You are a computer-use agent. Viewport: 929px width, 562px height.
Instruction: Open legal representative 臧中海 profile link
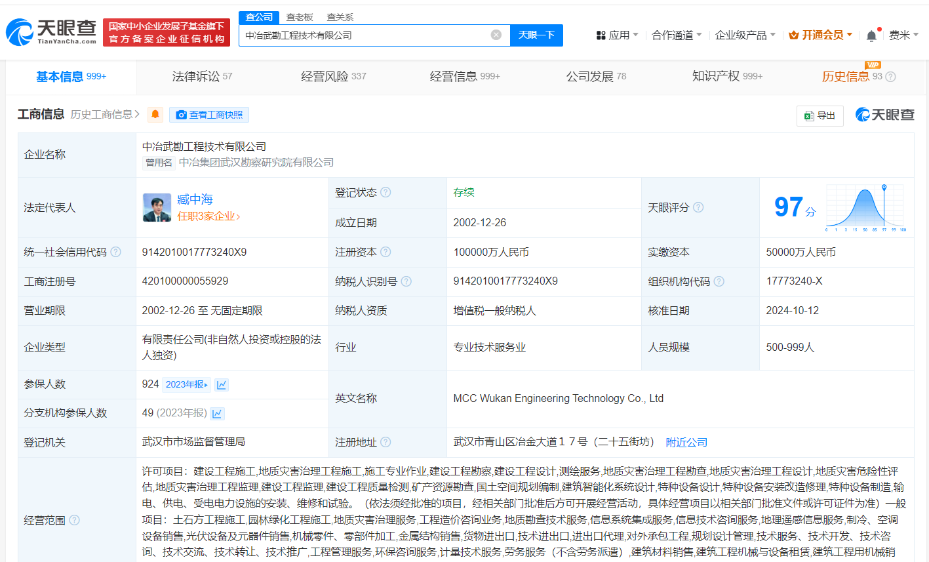coord(195,199)
